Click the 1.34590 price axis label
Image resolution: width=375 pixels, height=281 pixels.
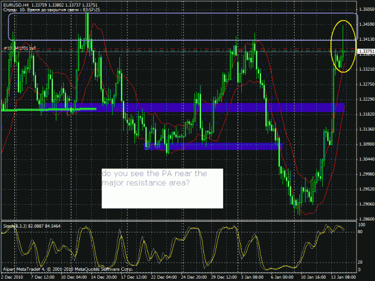(x=367, y=25)
